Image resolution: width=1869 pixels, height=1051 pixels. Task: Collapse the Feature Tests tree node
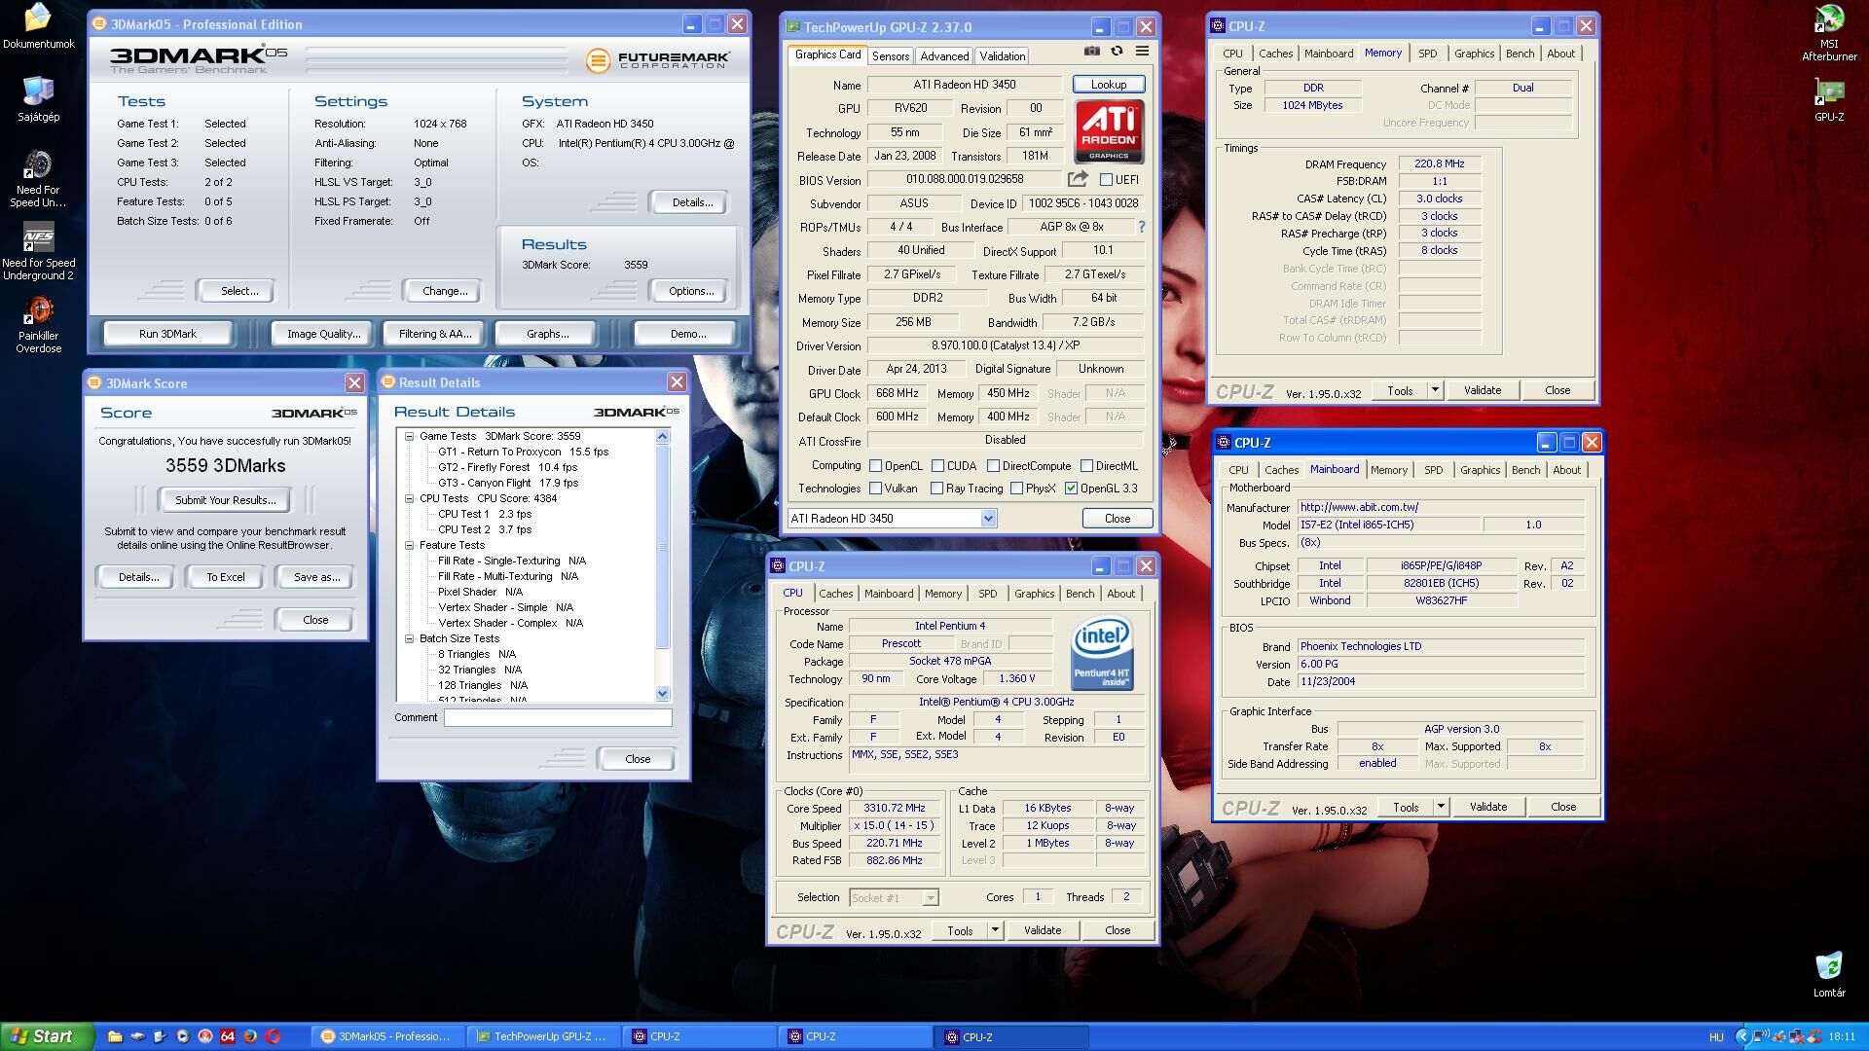point(410,545)
